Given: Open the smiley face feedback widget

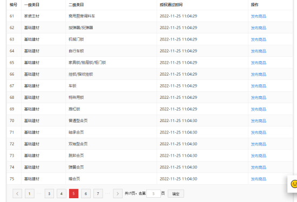Looking at the screenshot, I should point(294,184).
